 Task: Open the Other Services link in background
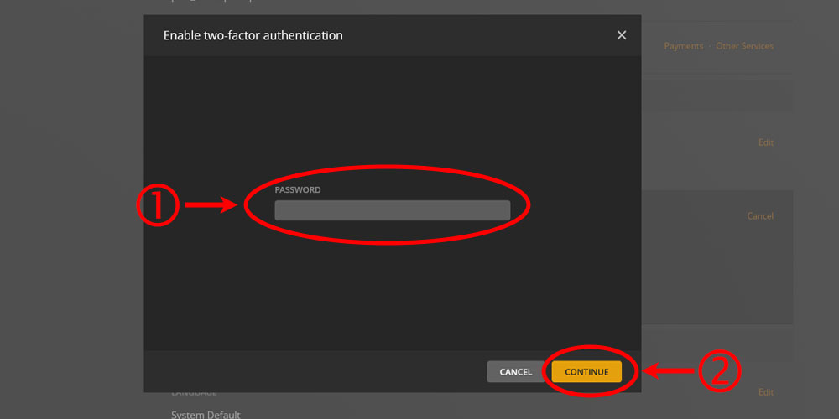tap(744, 46)
